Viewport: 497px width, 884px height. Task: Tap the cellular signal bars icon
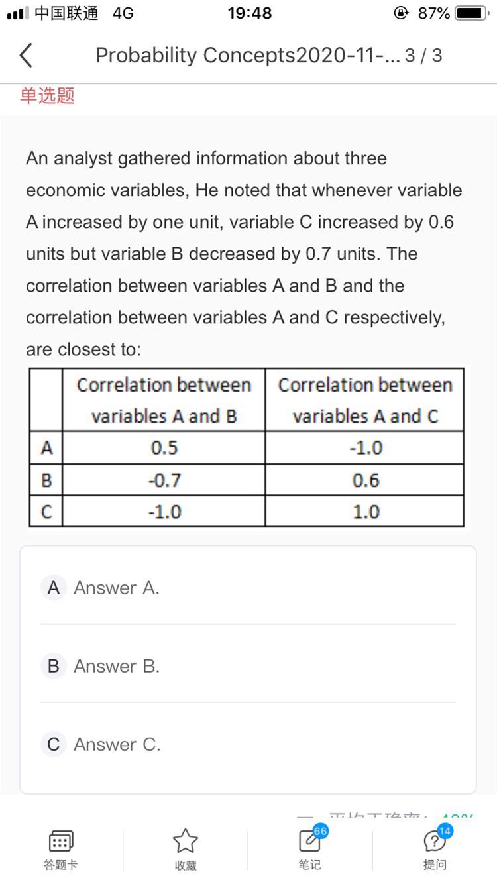pos(17,13)
